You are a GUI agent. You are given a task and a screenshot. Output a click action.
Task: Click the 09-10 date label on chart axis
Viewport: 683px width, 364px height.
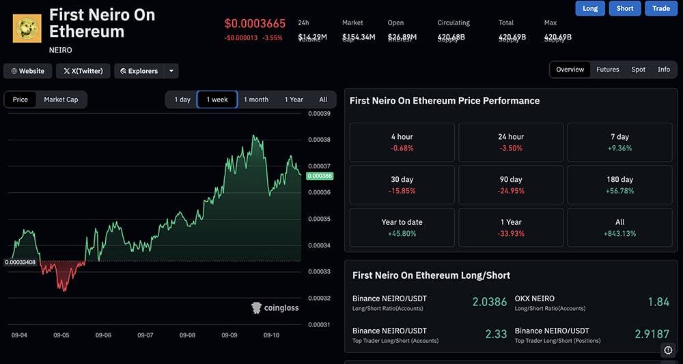click(x=271, y=335)
